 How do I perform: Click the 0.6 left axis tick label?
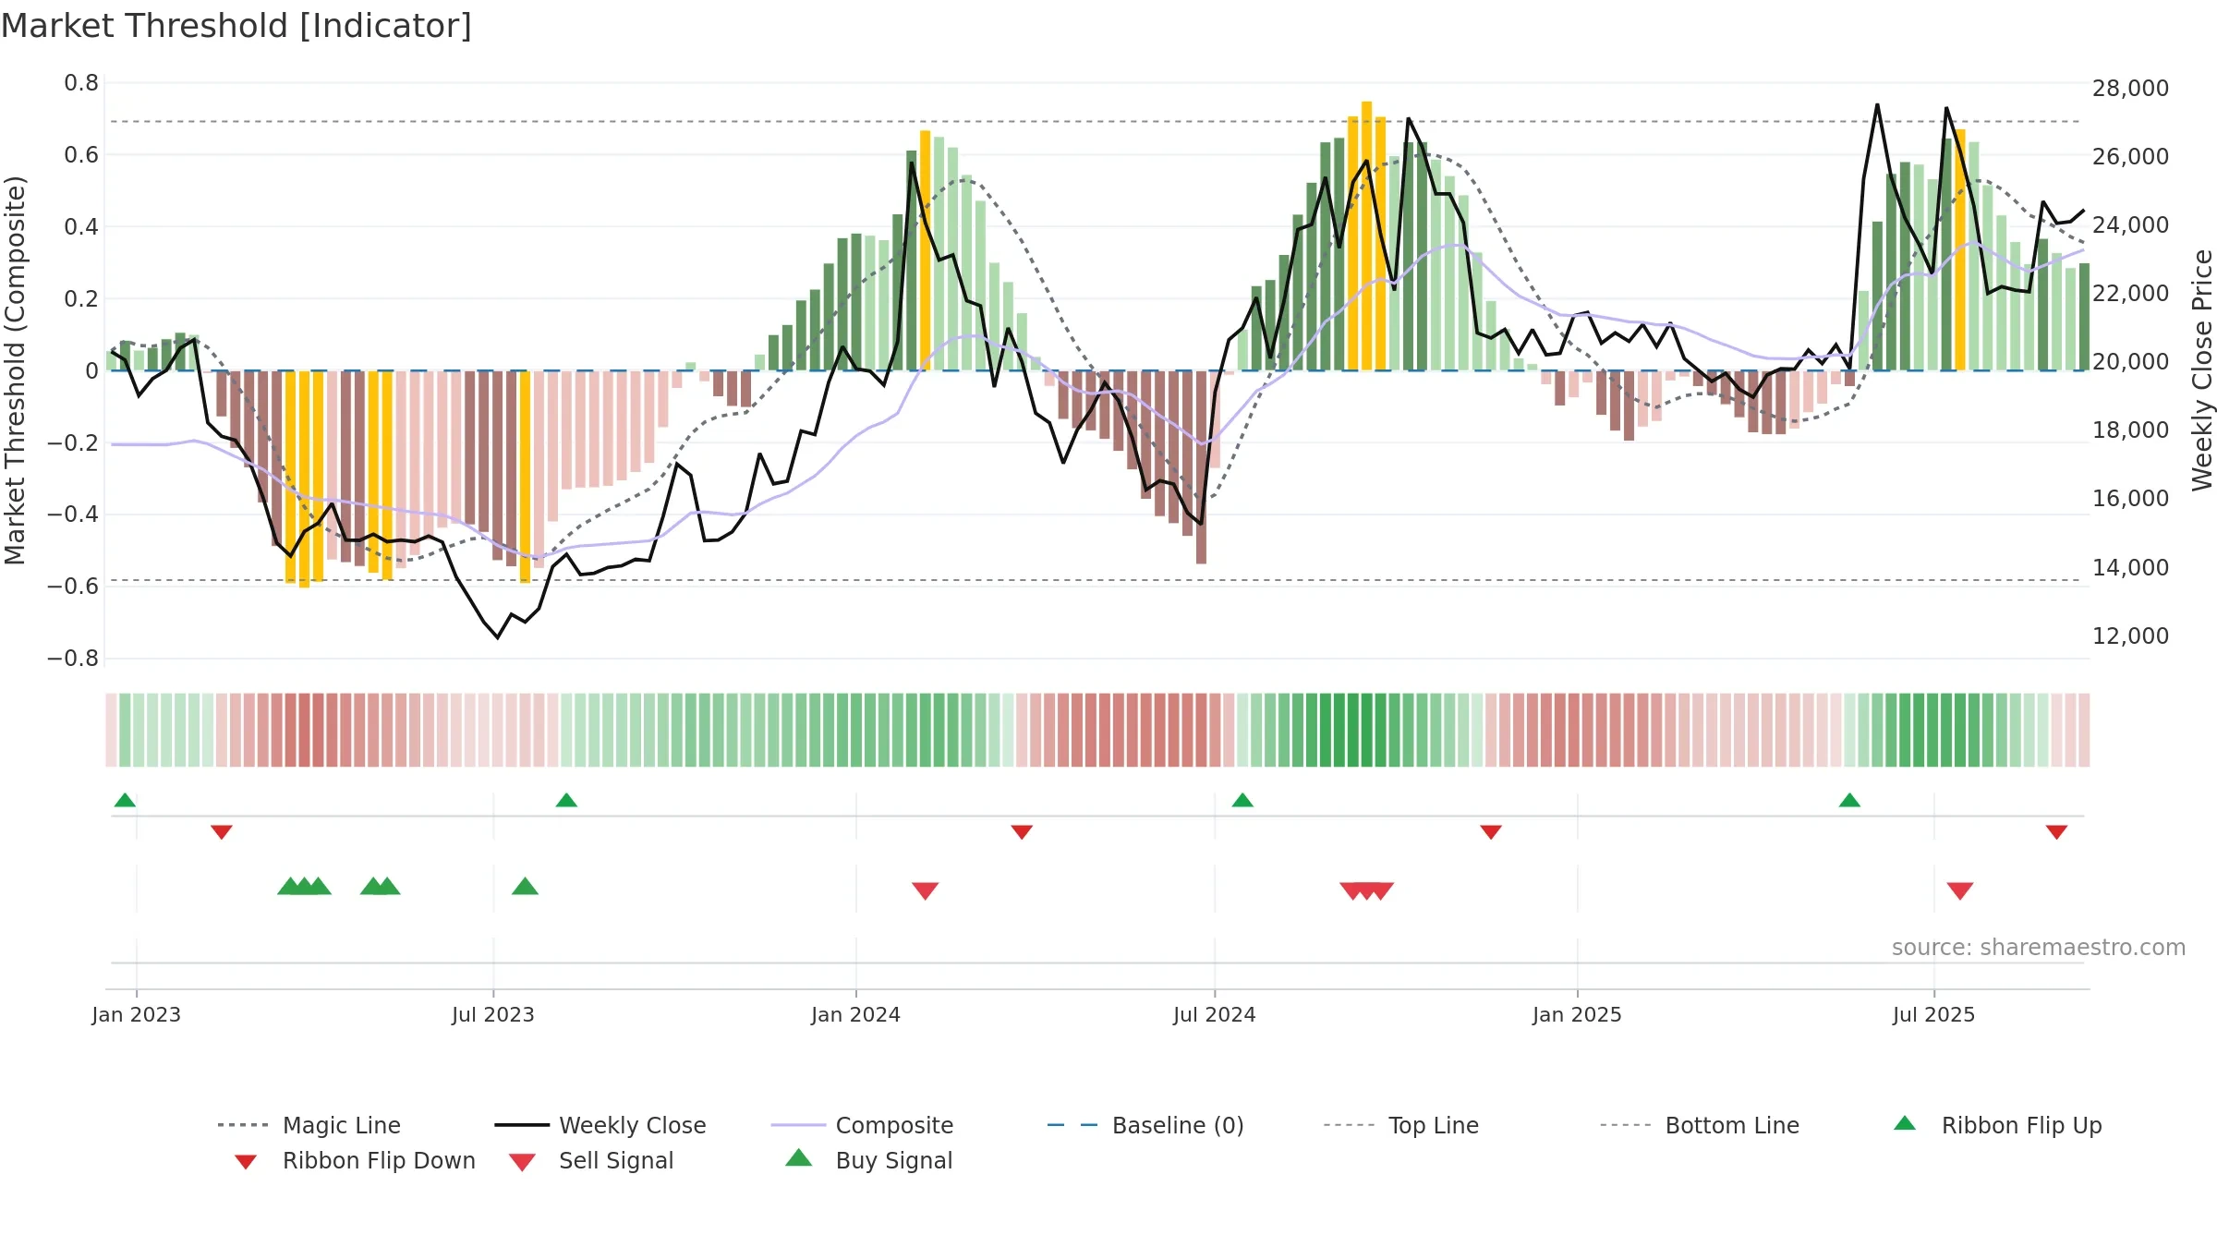click(81, 155)
